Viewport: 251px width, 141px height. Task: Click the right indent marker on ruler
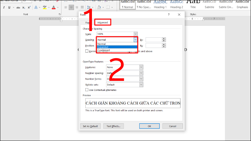click(203, 19)
